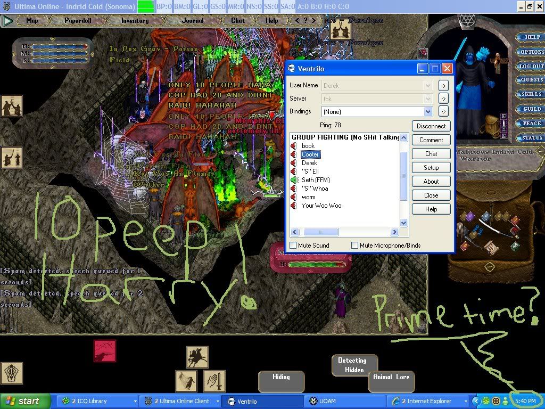This screenshot has width=545, height=409.
Task: Click the About button in Ventrilo
Action: [x=431, y=182]
